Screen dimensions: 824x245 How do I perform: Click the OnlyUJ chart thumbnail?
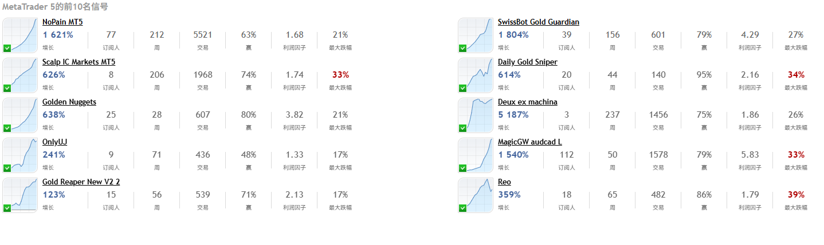[x=20, y=155]
